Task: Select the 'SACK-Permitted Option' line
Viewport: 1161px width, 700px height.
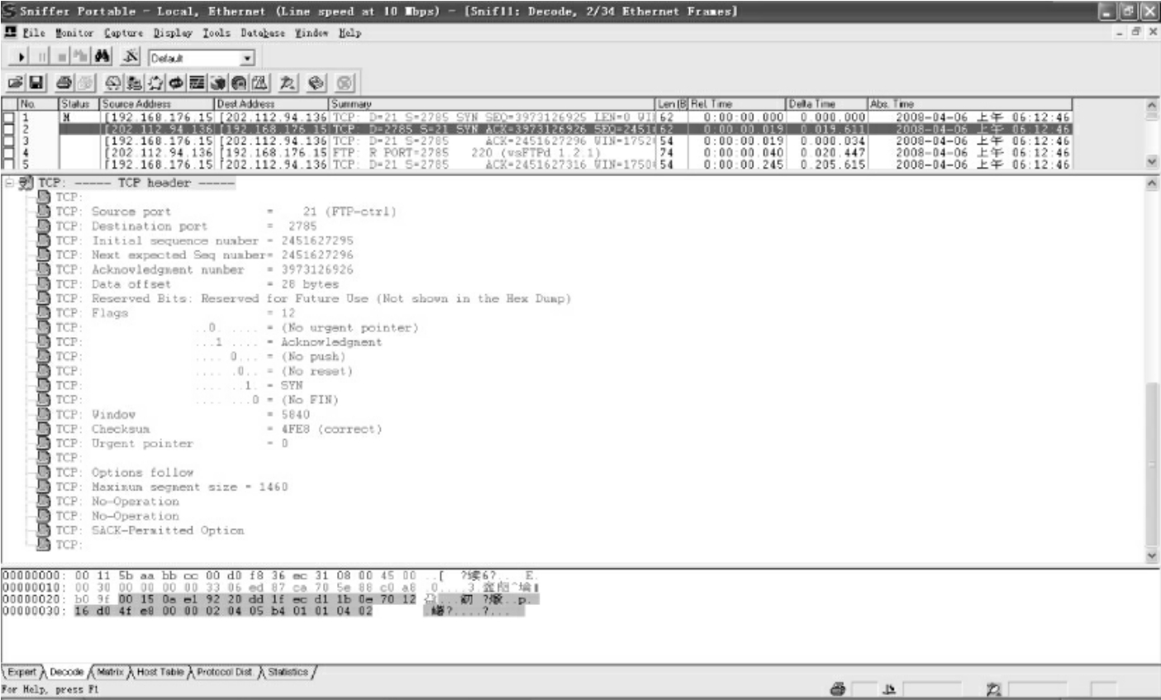Action: pyautogui.click(x=150, y=530)
